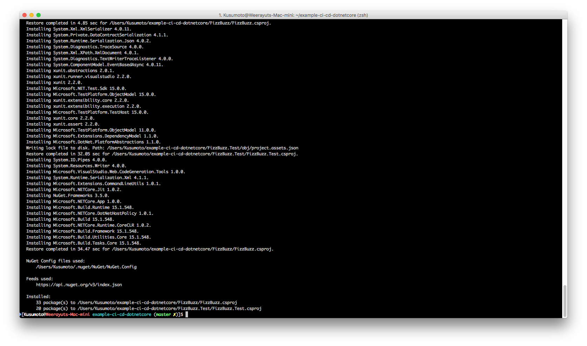Click 'Installing Microsoft.TestPlatform.ObjectModel 15.0.0.' line

pos(91,94)
